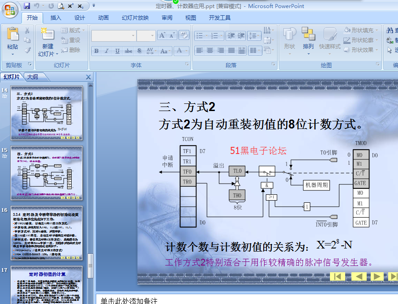The width and height of the screenshot is (398, 304).
Task: Toggle justified text alignment
Action: click(x=231, y=51)
